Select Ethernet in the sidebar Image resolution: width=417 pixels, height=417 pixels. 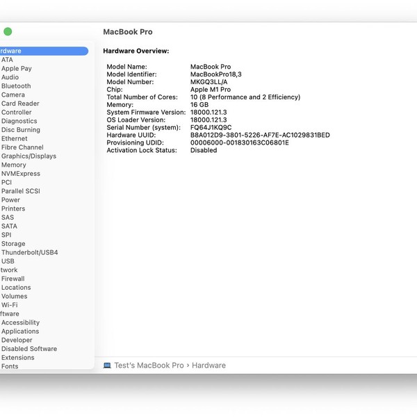tap(15, 138)
